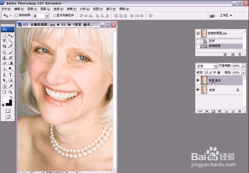Hide the 背景 layer

[x=198, y=90]
